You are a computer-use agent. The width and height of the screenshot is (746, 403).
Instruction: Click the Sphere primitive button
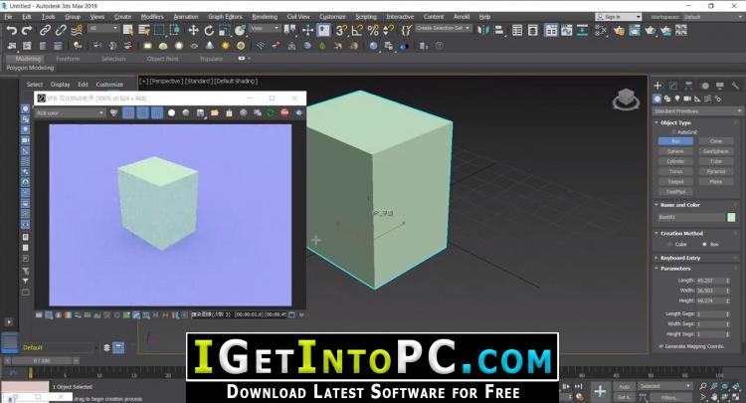[x=675, y=151]
